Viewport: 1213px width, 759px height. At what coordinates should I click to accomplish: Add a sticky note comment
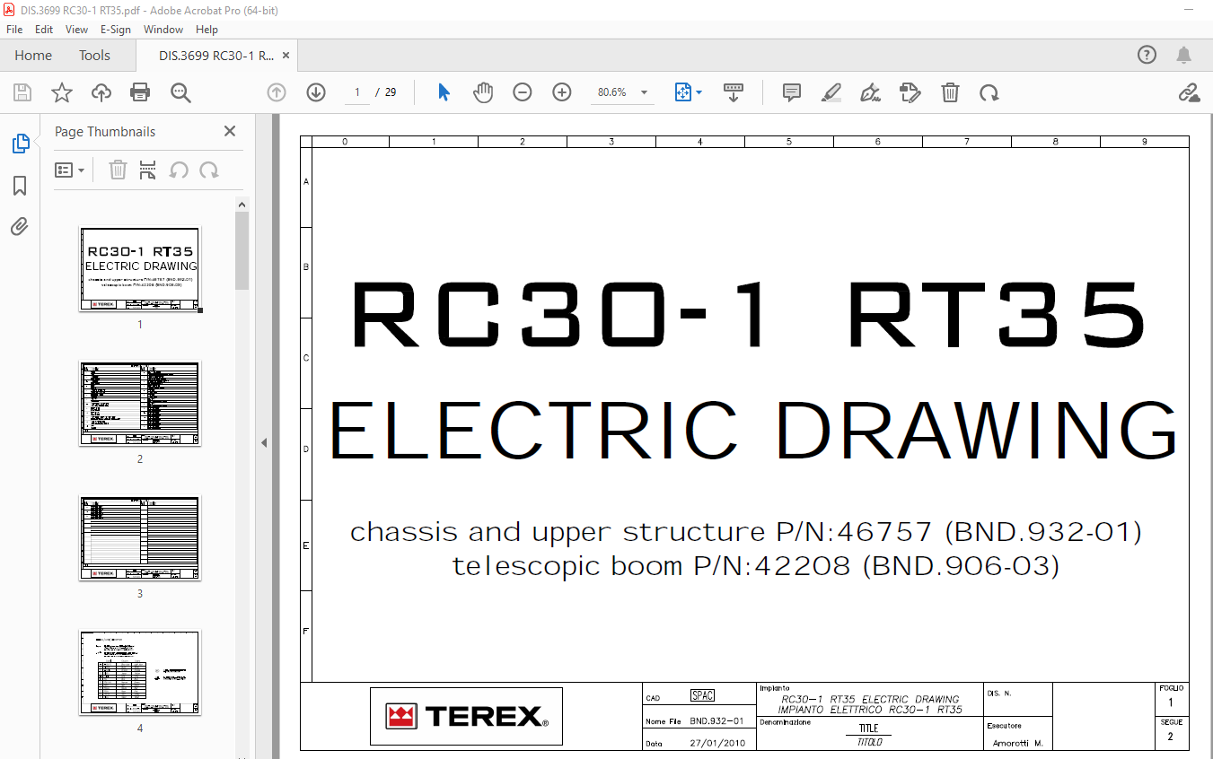[791, 92]
